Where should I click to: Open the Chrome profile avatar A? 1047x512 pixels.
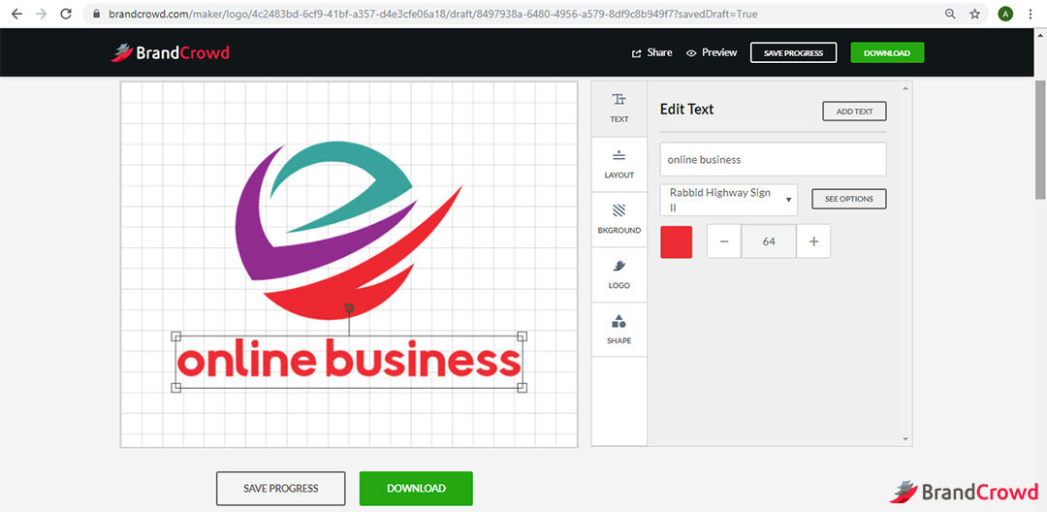point(1005,14)
